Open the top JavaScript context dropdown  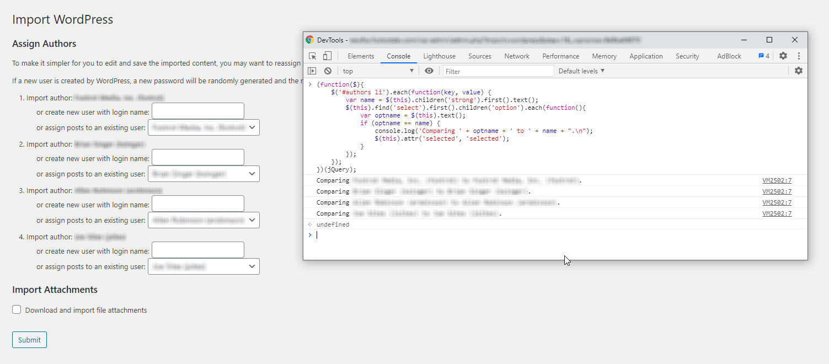point(378,71)
